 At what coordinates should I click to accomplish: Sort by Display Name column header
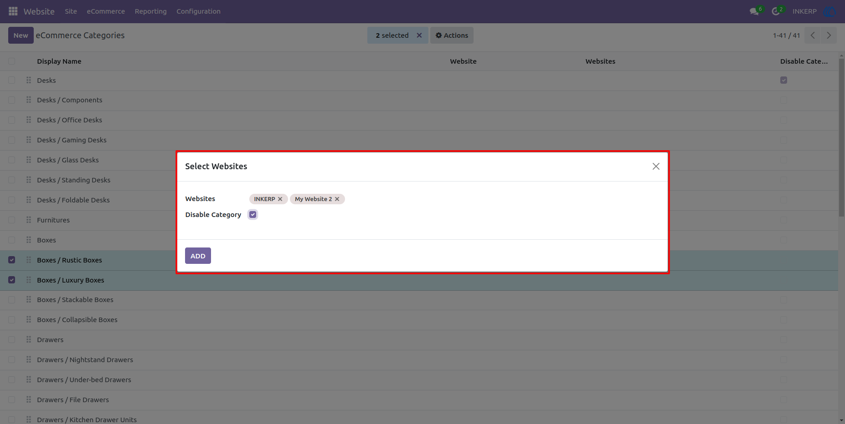pos(59,61)
